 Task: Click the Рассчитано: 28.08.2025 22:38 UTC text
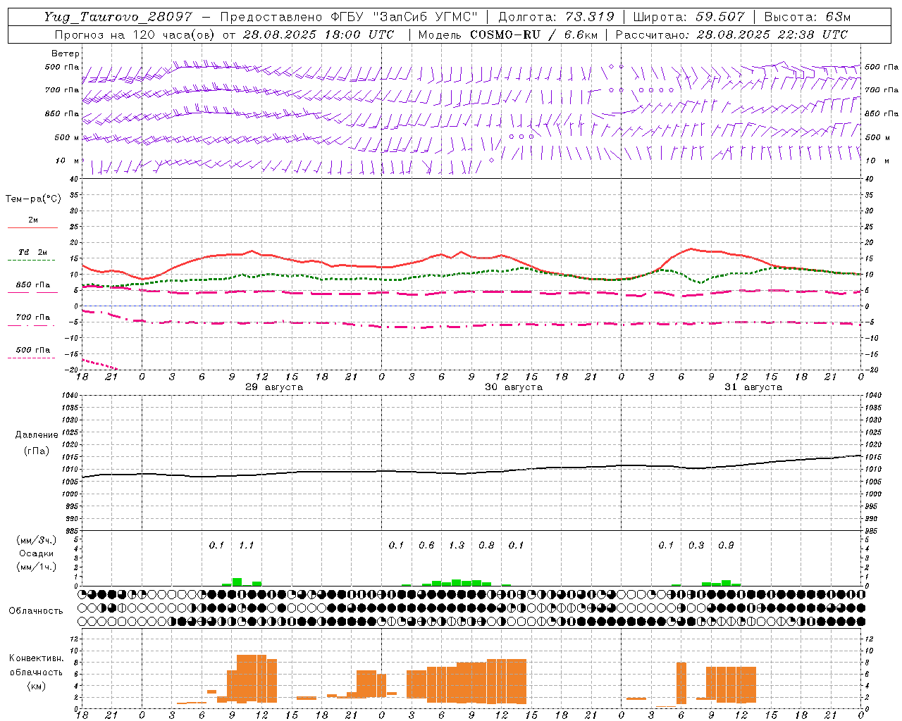tap(731, 35)
